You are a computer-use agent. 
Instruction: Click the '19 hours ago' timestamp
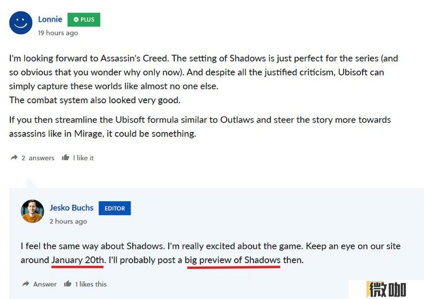click(x=58, y=33)
